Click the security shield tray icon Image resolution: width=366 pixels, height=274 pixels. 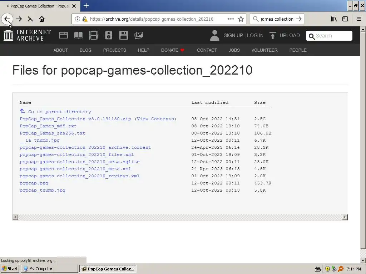pyautogui.click(x=327, y=269)
